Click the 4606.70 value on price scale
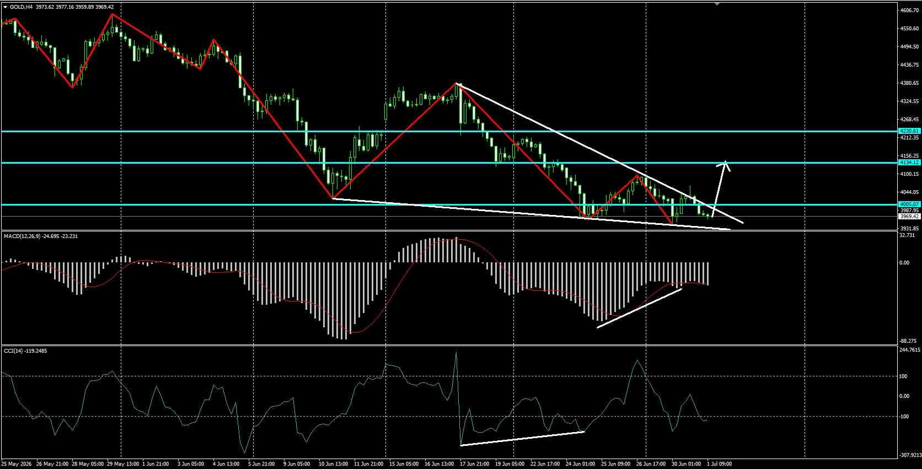Screen dimensions: 922x469 908,10
